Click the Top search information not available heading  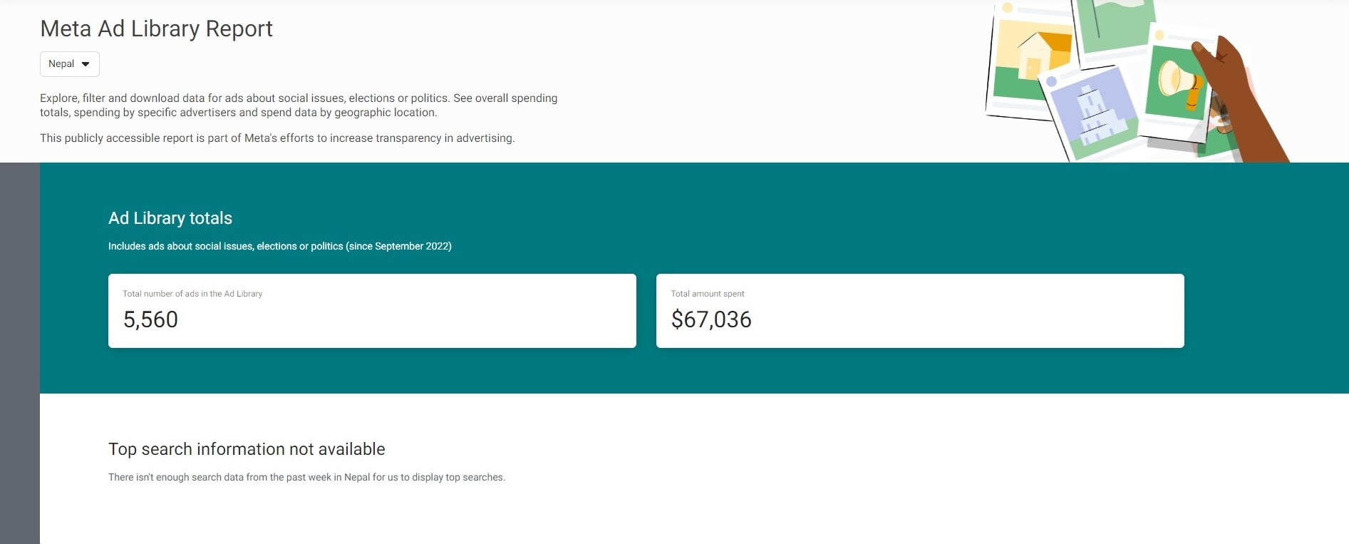[247, 449]
